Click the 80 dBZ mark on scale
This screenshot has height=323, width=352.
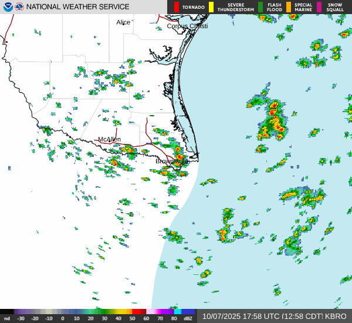point(174,318)
